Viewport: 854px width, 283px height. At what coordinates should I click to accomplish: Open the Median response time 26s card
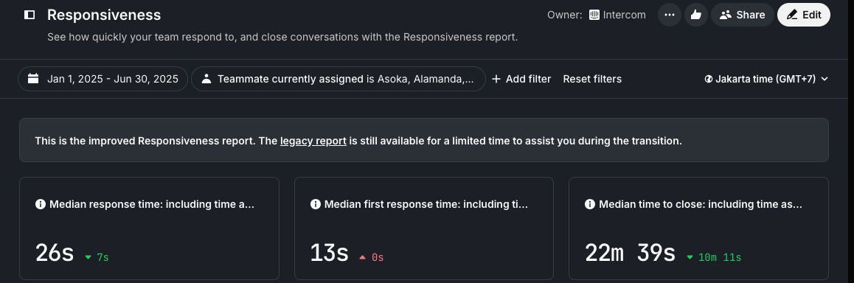coord(149,228)
